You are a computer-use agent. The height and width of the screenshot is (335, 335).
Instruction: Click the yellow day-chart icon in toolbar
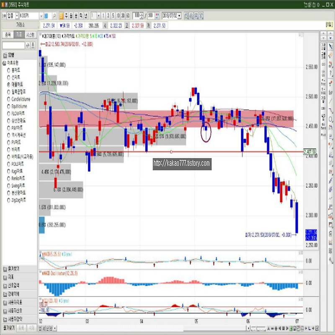[x=60, y=15]
